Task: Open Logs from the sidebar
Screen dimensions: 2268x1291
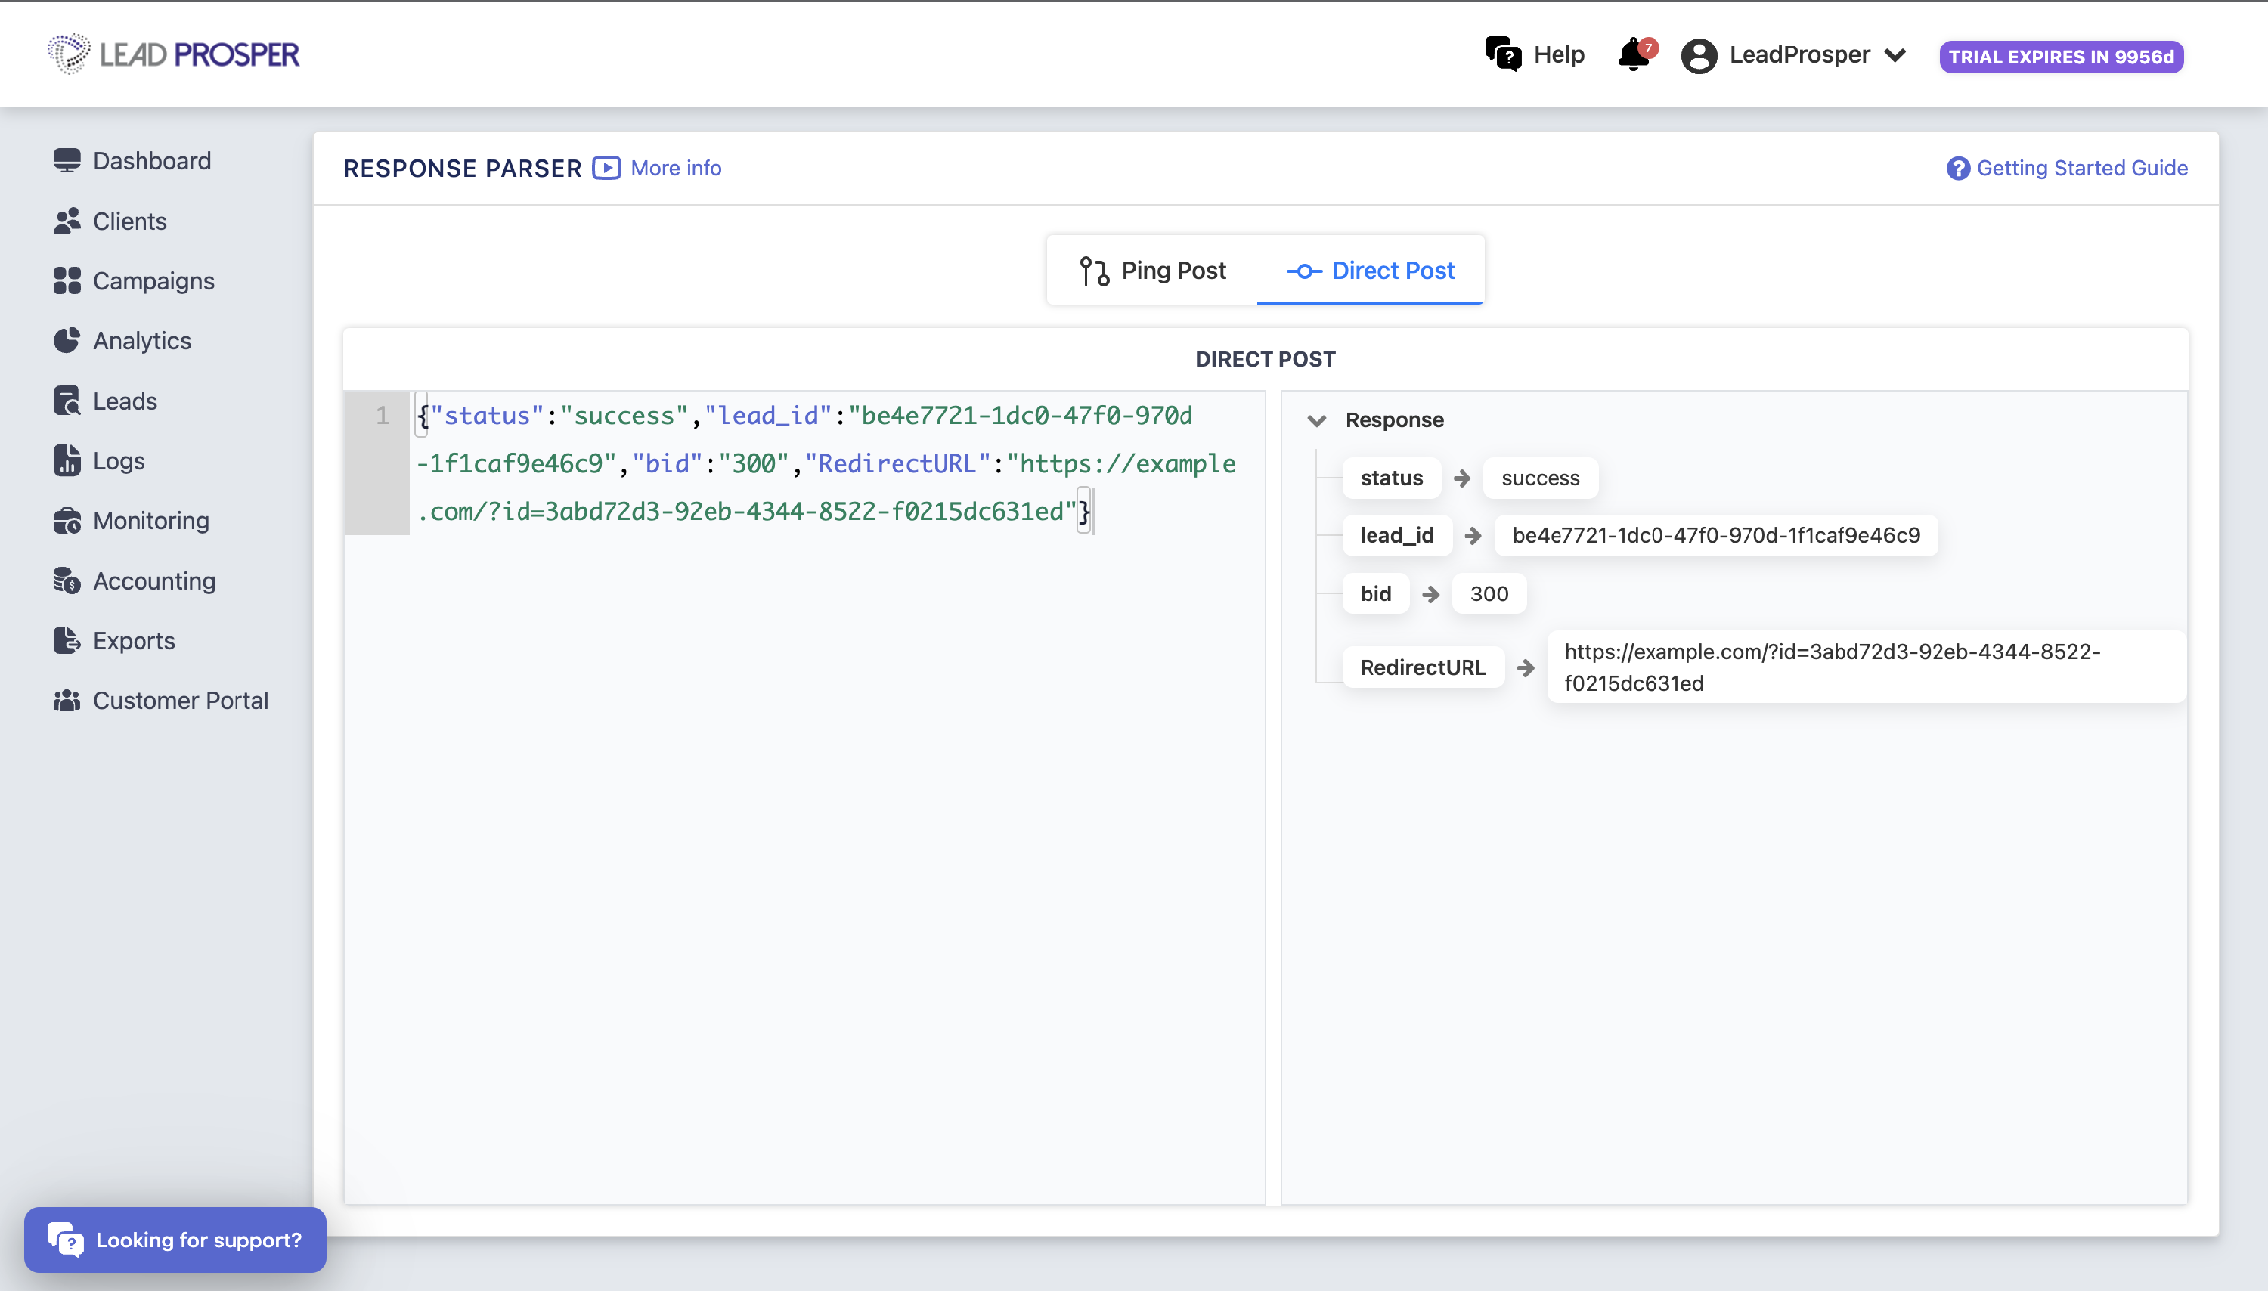Action: (x=99, y=460)
